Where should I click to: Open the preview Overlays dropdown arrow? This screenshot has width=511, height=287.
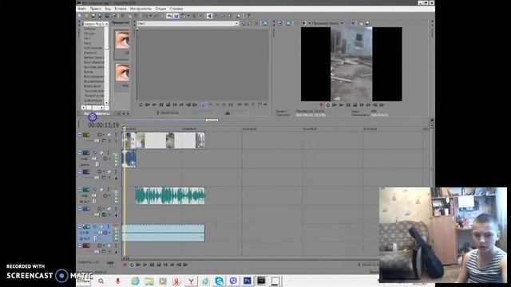tap(353, 23)
